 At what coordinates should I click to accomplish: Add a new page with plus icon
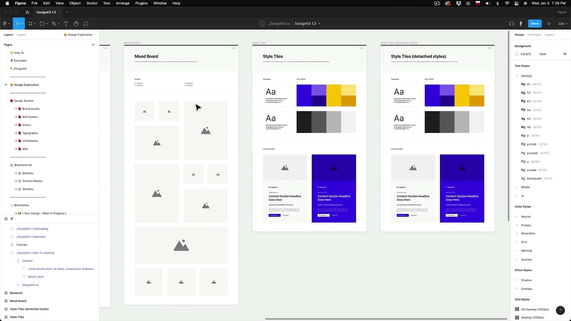tap(93, 45)
